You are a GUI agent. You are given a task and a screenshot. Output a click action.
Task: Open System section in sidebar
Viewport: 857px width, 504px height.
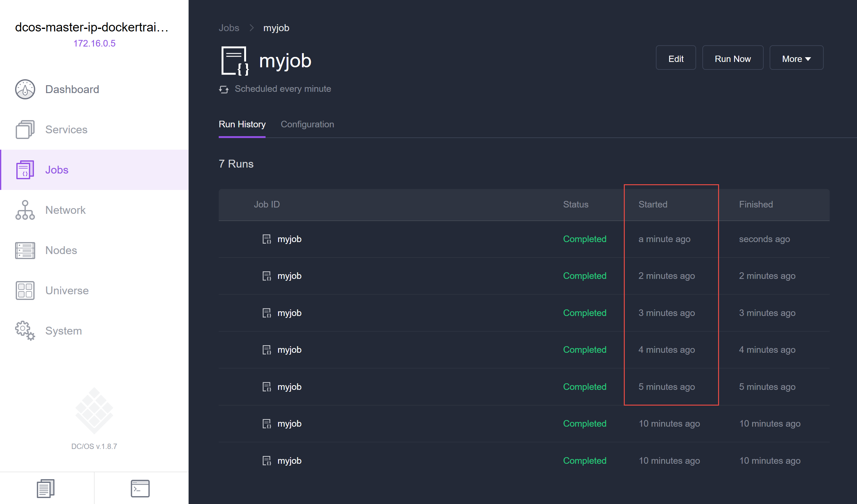[63, 331]
